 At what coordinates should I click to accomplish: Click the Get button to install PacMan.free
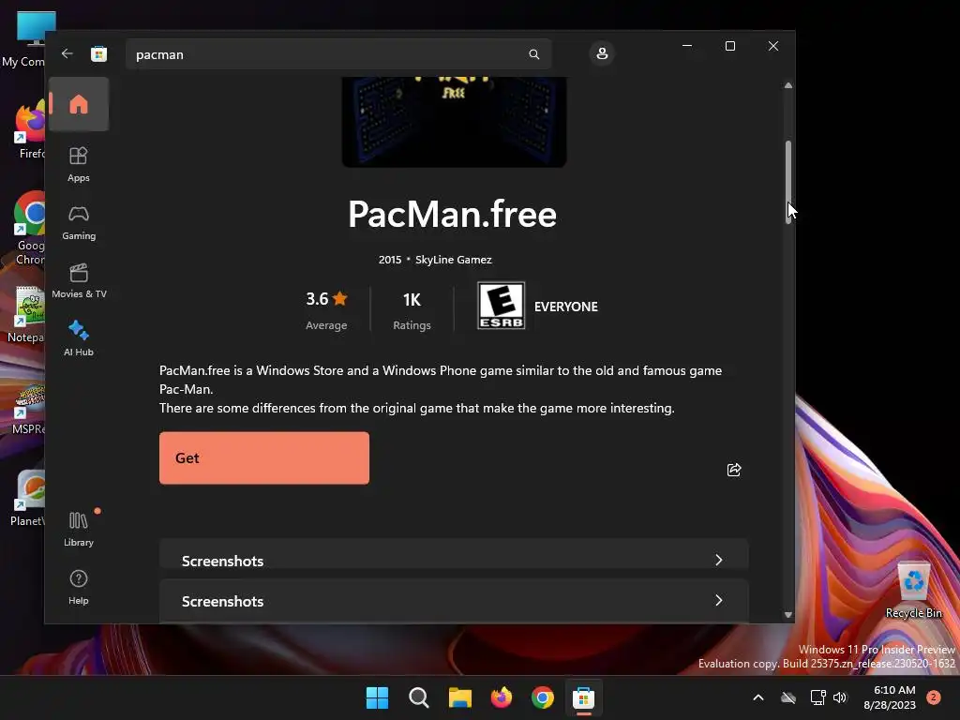click(263, 457)
